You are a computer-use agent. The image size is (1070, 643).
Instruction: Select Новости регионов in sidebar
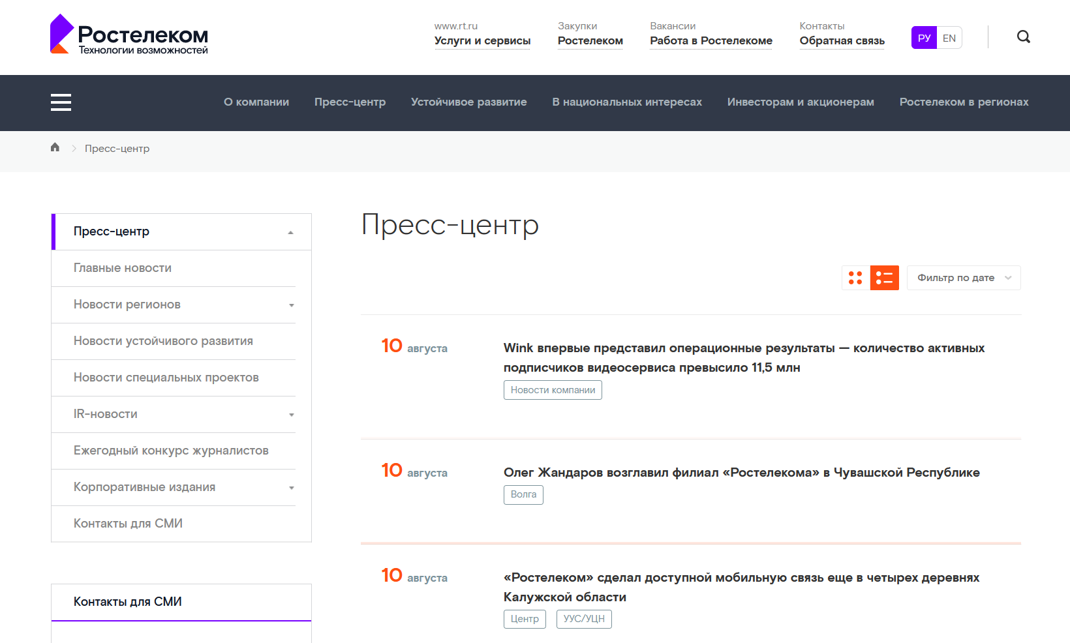tap(127, 305)
